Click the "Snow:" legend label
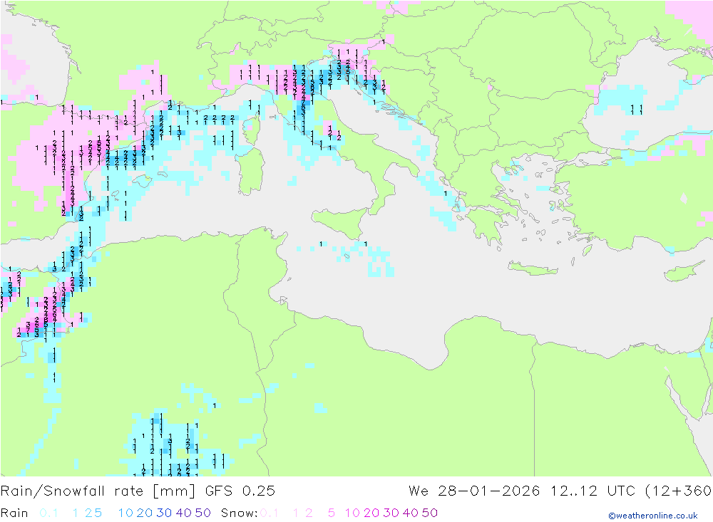This screenshot has height=522, width=713. 239,513
